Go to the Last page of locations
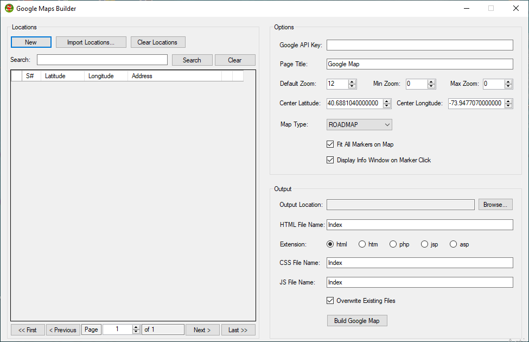Screen dimensions: 529x342 point(238,330)
